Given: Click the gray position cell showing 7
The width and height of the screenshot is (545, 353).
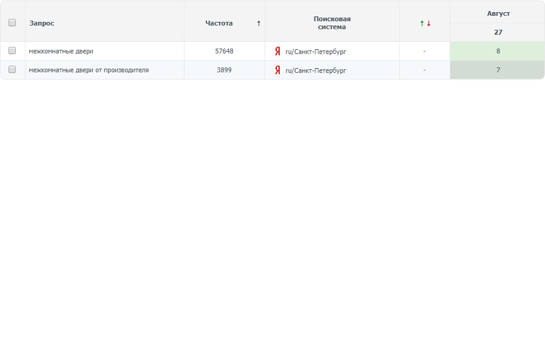Looking at the screenshot, I should 498,70.
